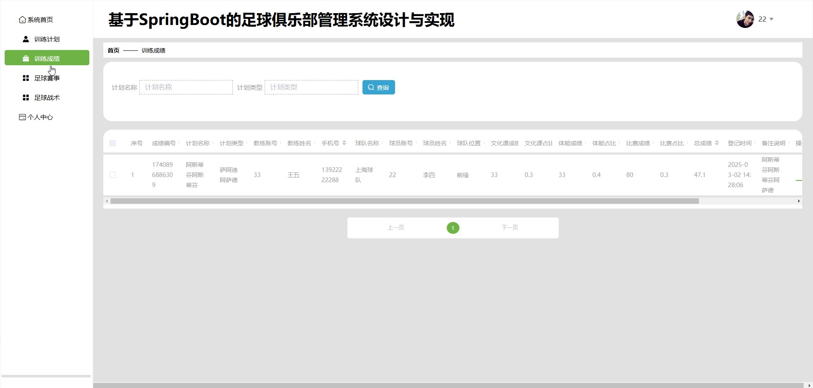Screen dimensions: 813x388
Task: Click the user avatar picture
Action: (x=745, y=19)
